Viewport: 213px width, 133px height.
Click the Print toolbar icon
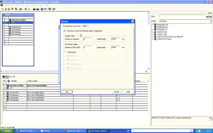21,9
